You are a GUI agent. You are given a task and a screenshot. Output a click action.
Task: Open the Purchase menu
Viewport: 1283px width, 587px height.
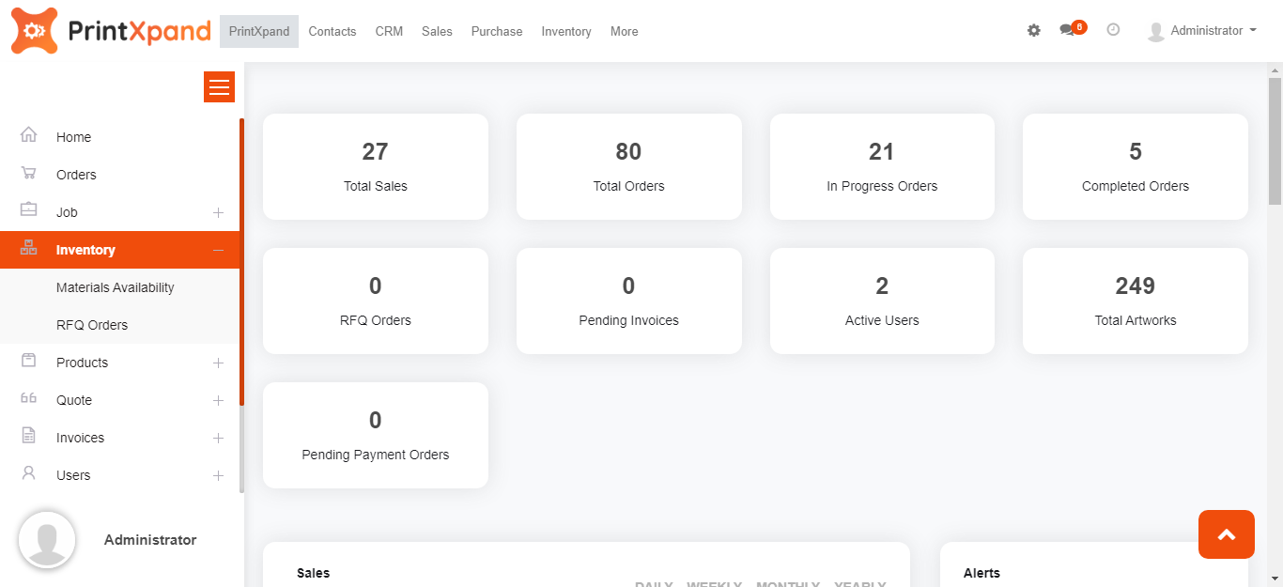497,31
